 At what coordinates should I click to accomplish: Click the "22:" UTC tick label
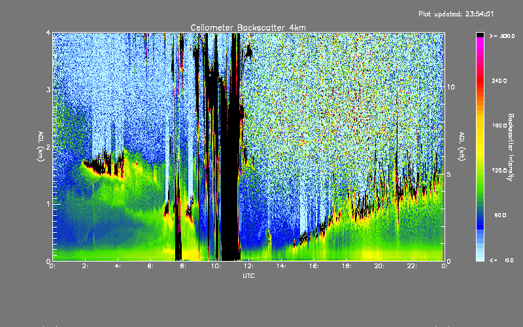coord(412,266)
